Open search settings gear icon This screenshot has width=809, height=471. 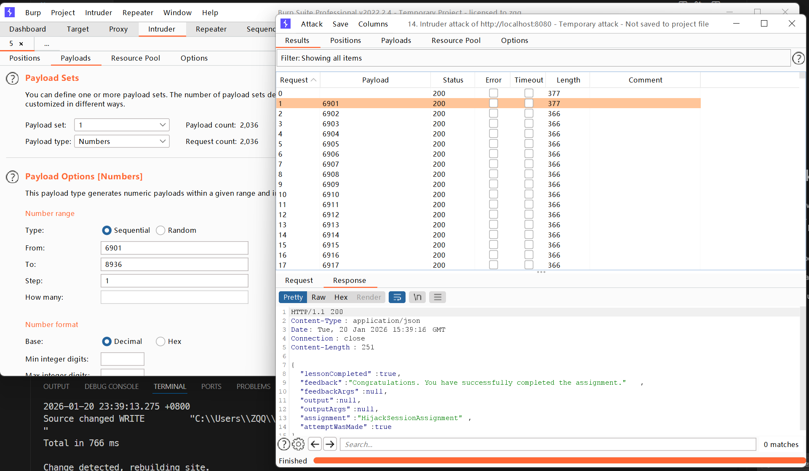(x=298, y=444)
